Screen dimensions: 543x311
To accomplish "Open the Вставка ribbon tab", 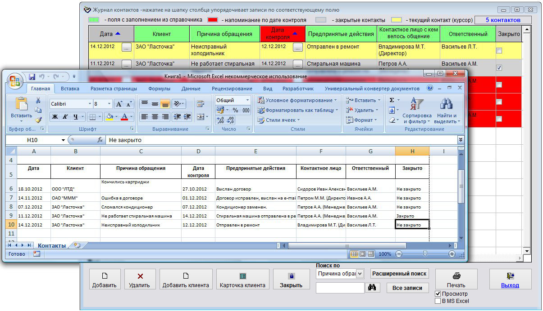I will tap(70, 89).
